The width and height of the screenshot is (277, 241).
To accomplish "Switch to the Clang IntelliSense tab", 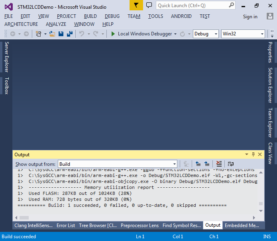I will [33, 225].
